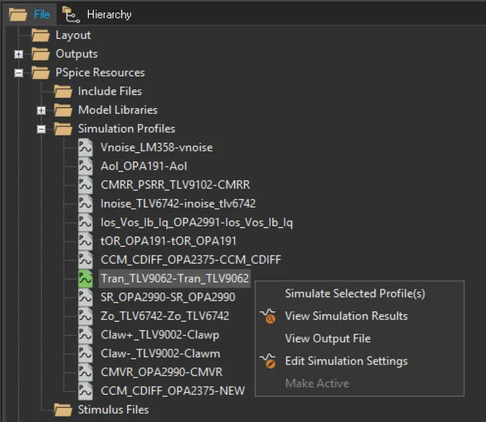This screenshot has height=422, width=486.
Task: Select the CMRR_PSRR_TLV9102-CMRR profile
Action: coord(175,185)
